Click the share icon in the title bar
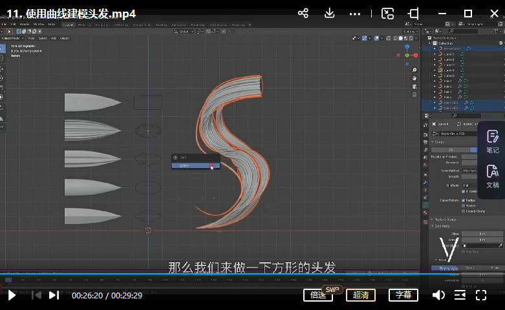The width and height of the screenshot is (505, 310). (303, 13)
